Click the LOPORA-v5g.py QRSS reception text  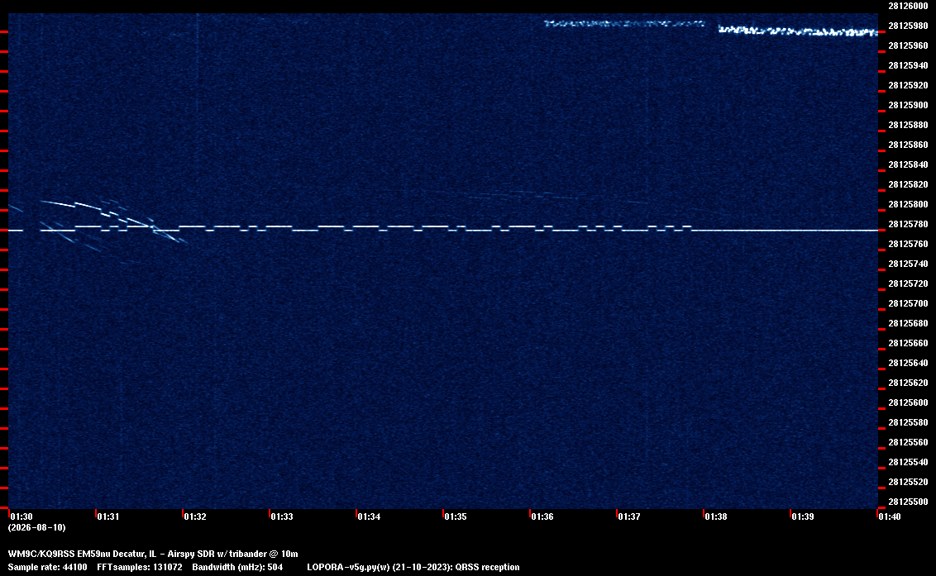coord(413,567)
